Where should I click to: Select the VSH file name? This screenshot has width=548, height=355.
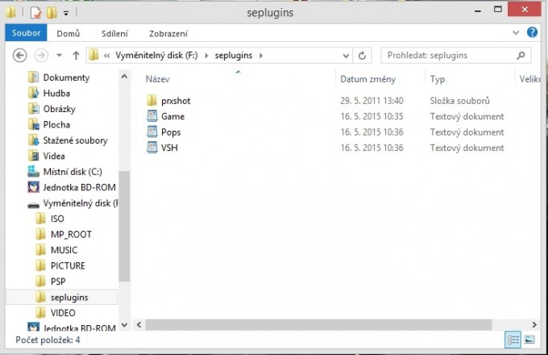(x=169, y=148)
